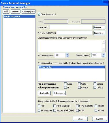Screen dimensions: 109x123
Task: Click the Add path button
Action: (44, 93)
